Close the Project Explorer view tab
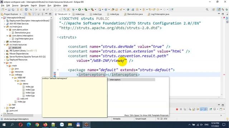Viewport: 229px width, 128px height. tap(20, 14)
